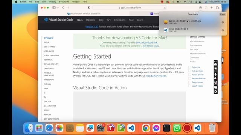241x135 pixels.
Task: Open Google Chrome from the Dock
Action: point(146,128)
